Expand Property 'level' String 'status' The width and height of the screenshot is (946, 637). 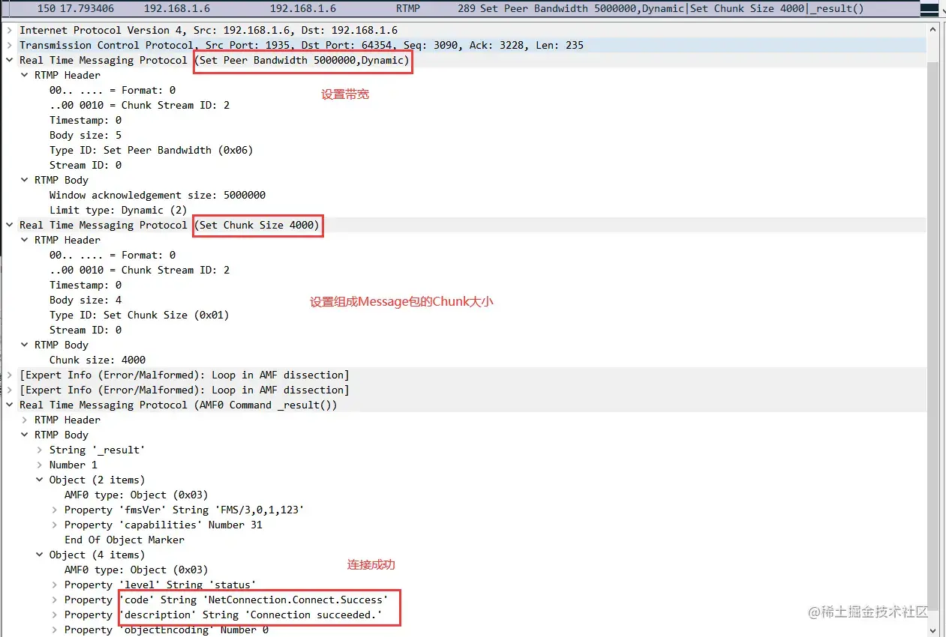pyautogui.click(x=55, y=585)
